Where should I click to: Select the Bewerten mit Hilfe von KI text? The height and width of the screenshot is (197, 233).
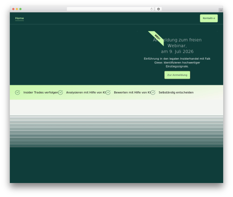click(x=132, y=93)
